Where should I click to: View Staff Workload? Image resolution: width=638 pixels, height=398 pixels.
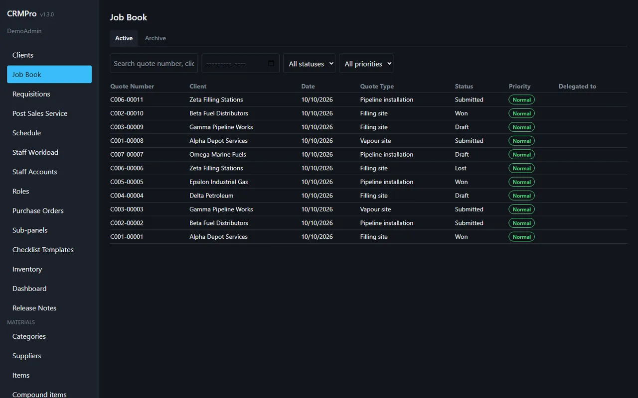click(x=49, y=152)
